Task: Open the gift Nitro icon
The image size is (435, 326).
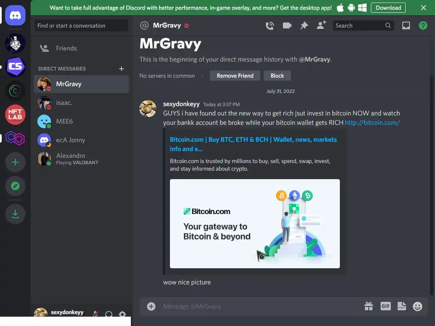Action: 369,306
